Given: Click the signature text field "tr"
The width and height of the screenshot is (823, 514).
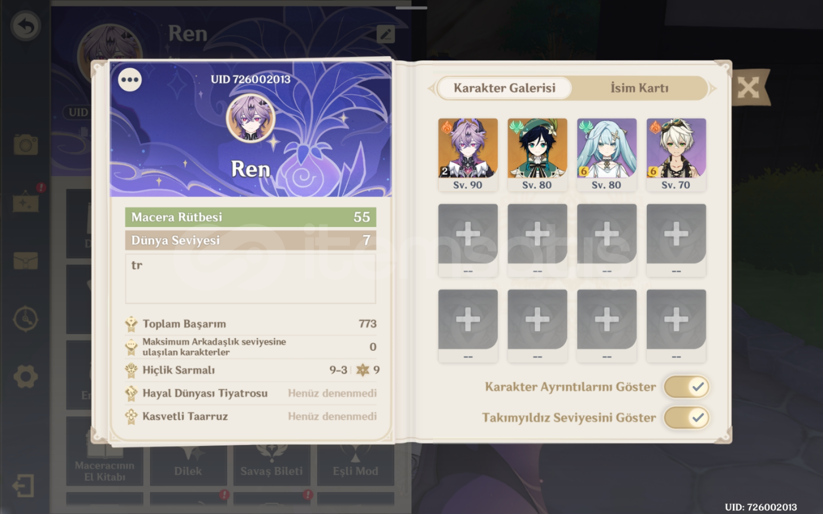Looking at the screenshot, I should [x=251, y=278].
